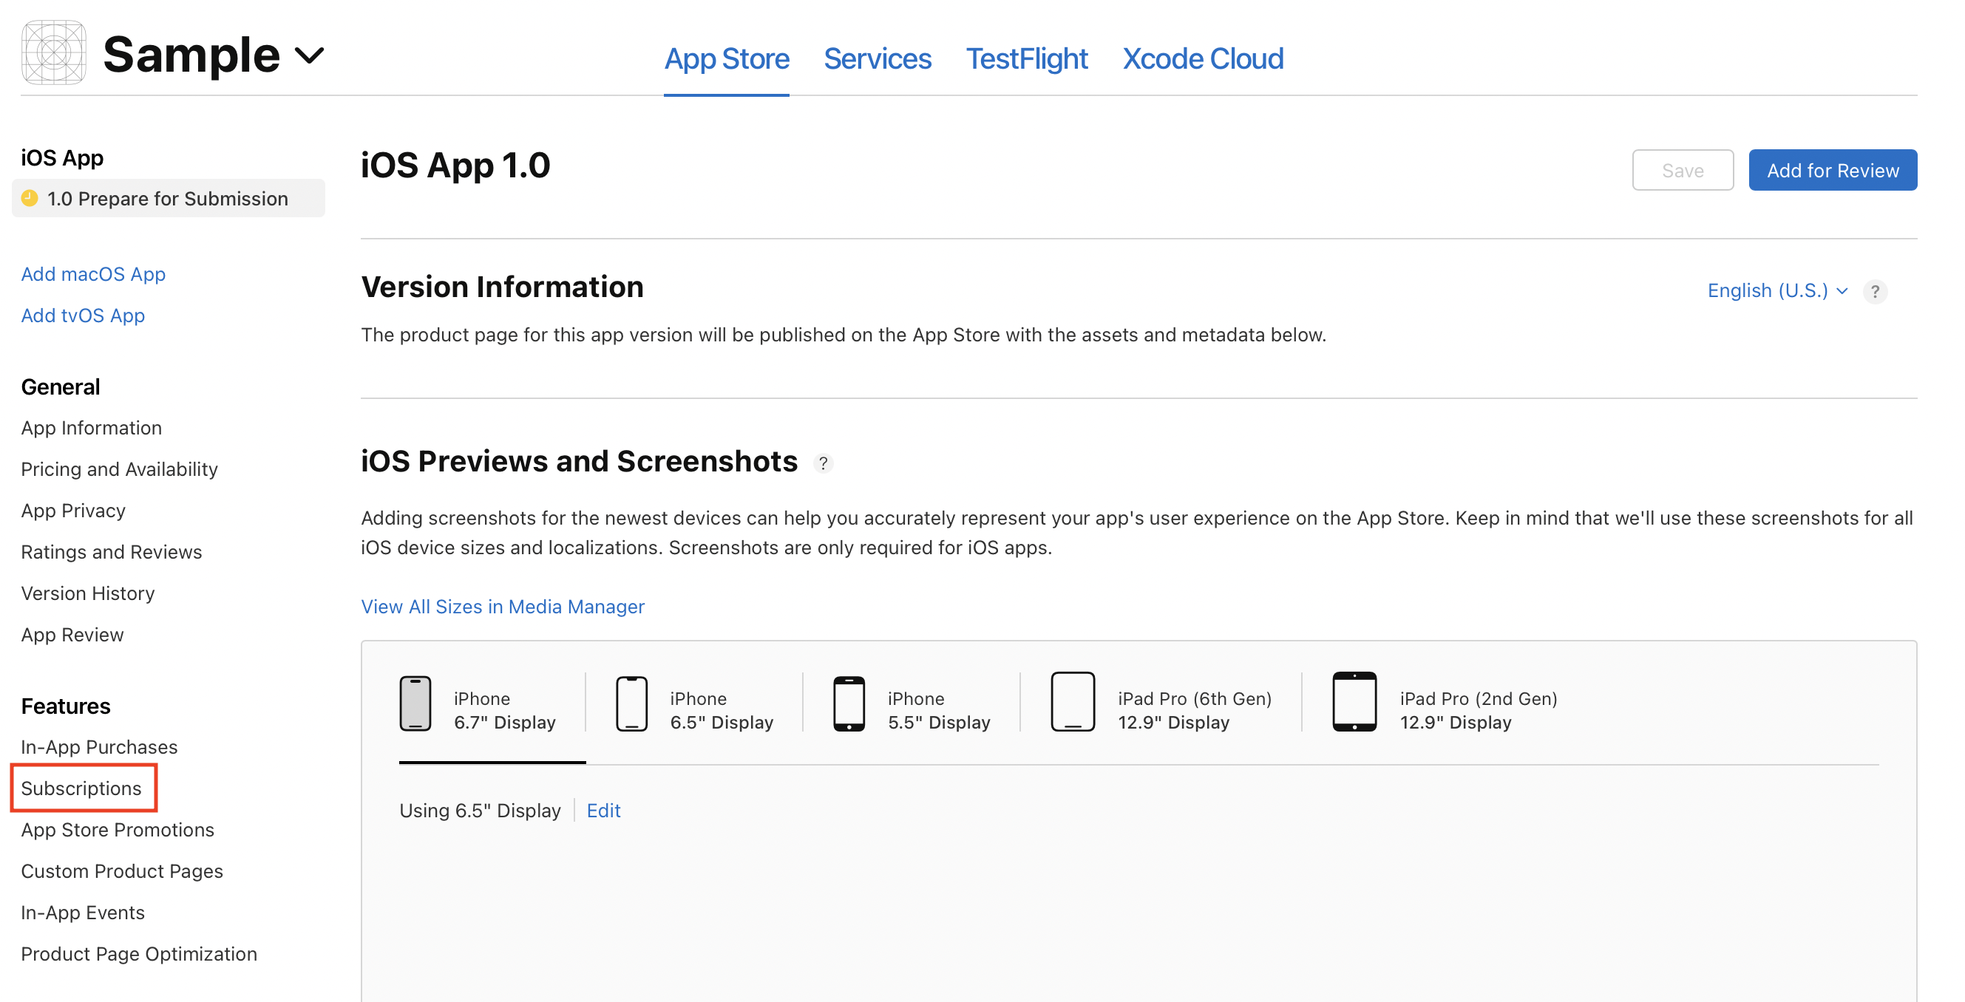Viewport: 1965px width, 1002px height.
Task: Click Edit next to Using 6.5" Display
Action: click(603, 810)
